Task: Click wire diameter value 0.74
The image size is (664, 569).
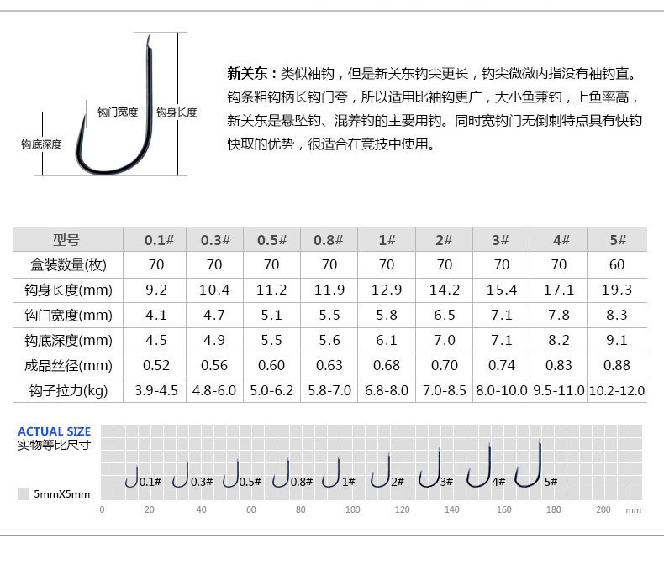Action: coord(502,365)
